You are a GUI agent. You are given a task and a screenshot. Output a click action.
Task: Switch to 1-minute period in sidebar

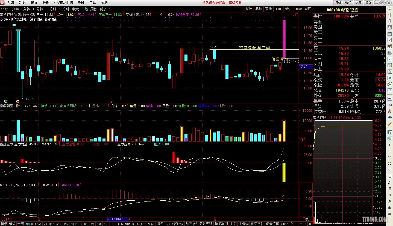click(x=390, y=145)
